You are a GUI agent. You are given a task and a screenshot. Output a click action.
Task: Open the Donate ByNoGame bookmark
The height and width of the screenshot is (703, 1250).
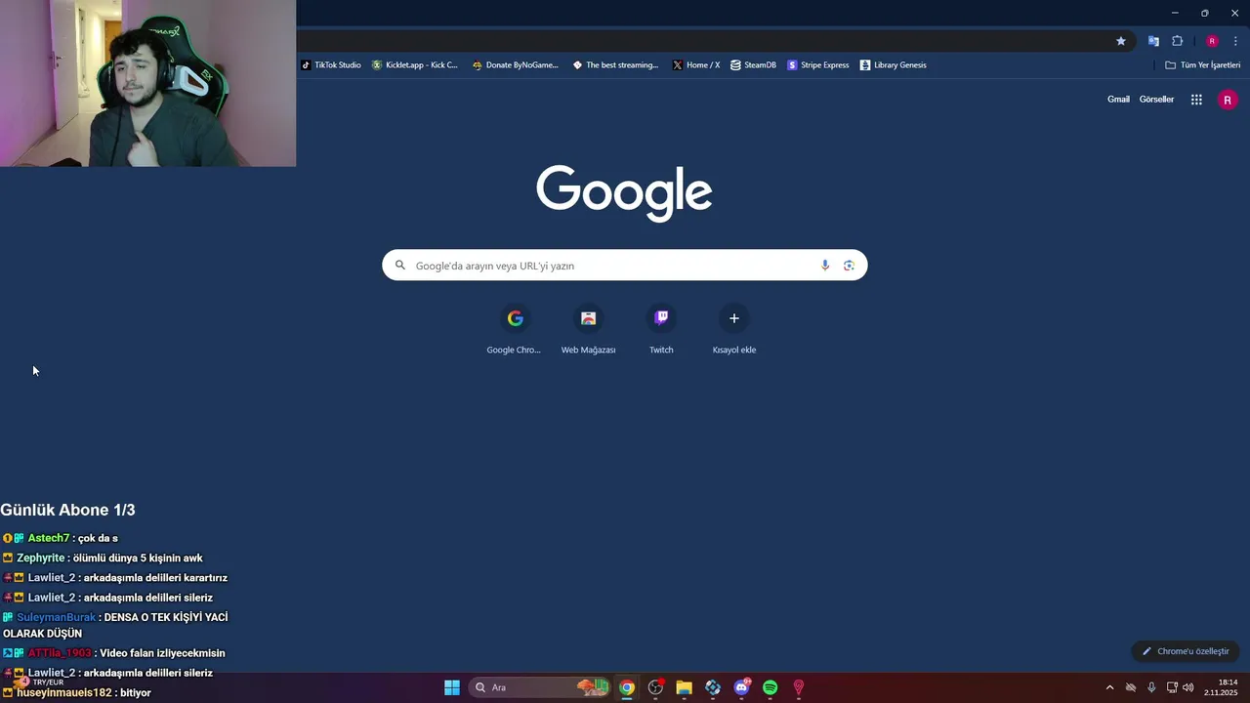point(516,65)
